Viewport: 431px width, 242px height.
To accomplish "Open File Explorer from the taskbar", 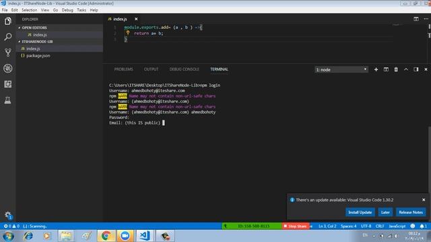I will coord(66,236).
